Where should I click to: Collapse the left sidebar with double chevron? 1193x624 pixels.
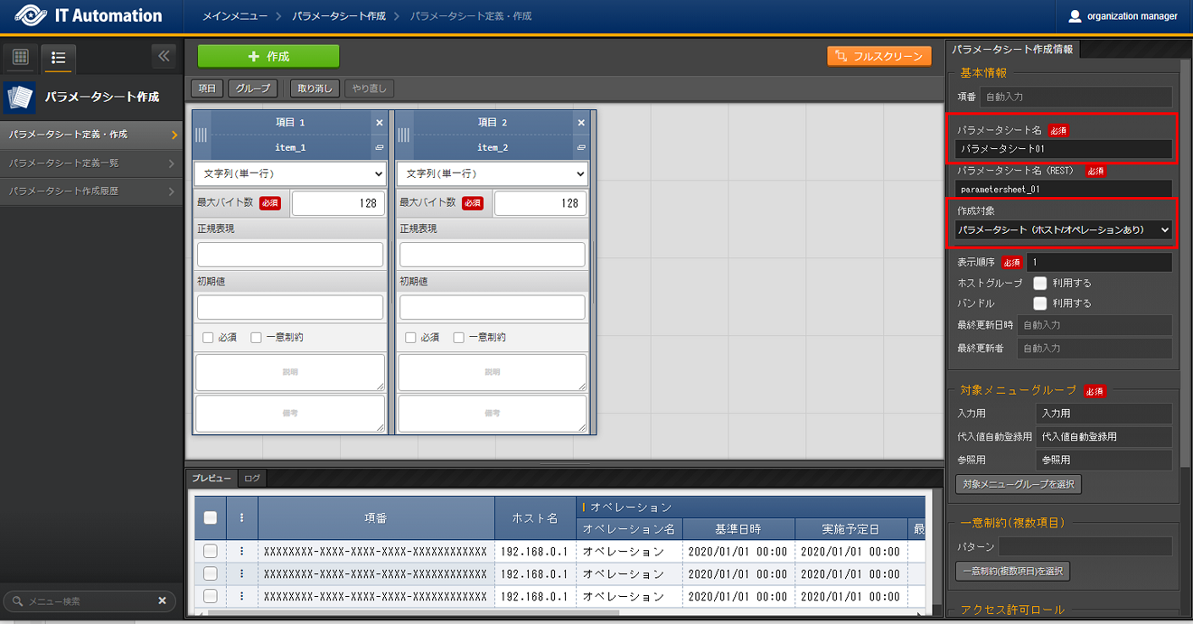(x=164, y=56)
